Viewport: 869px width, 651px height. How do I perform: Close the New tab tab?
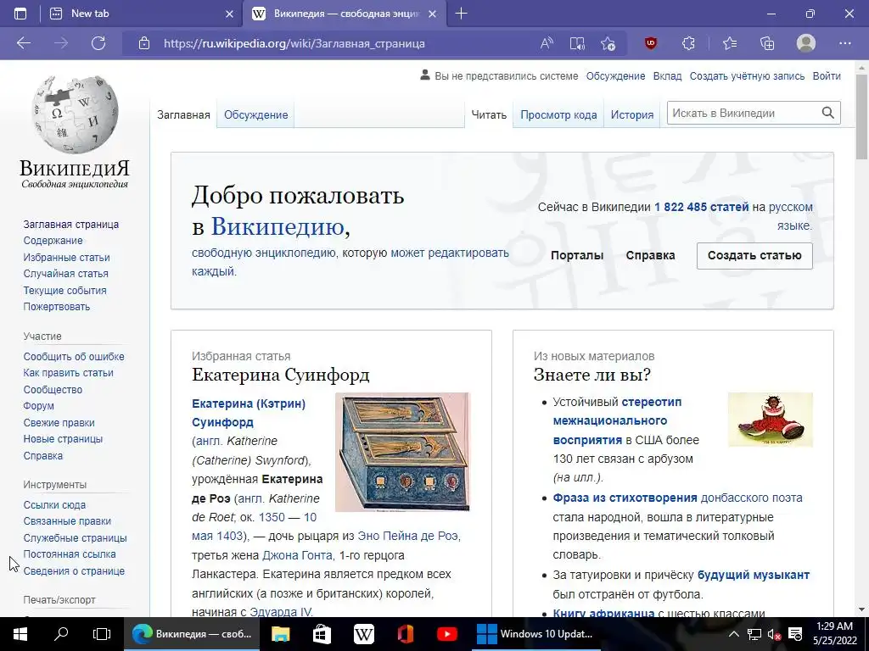click(x=229, y=14)
